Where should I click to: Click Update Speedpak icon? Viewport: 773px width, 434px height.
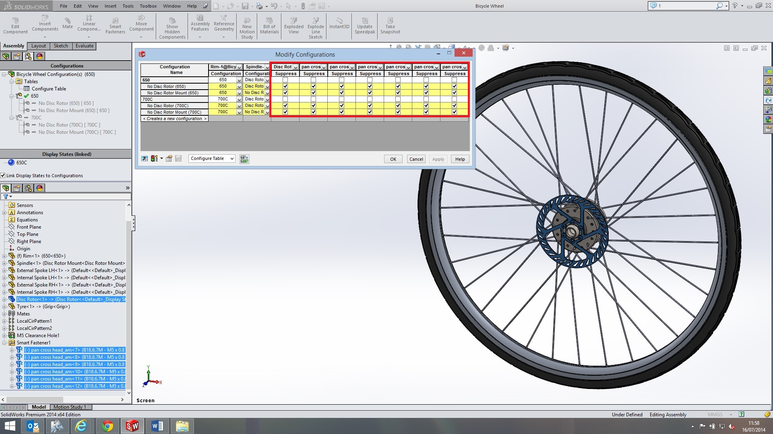click(x=365, y=26)
